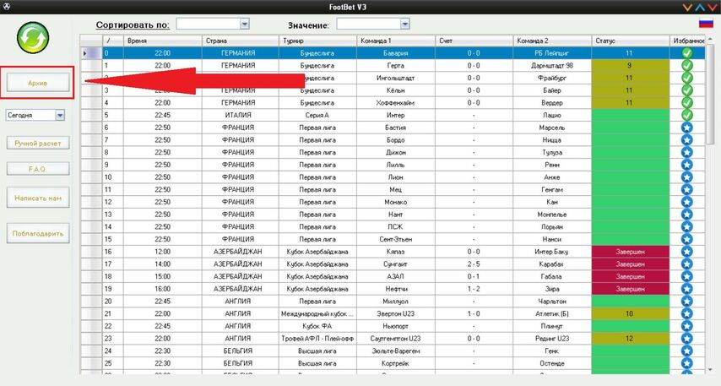Sort by the Время column header
Image resolution: width=721 pixels, height=386 pixels.
pyautogui.click(x=162, y=41)
